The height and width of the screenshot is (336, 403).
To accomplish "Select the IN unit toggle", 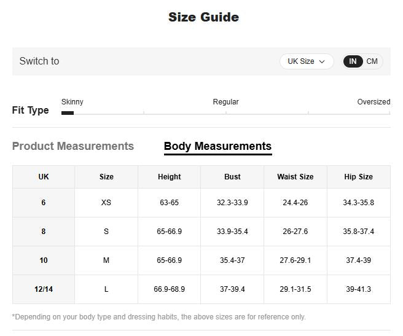I will point(353,61).
